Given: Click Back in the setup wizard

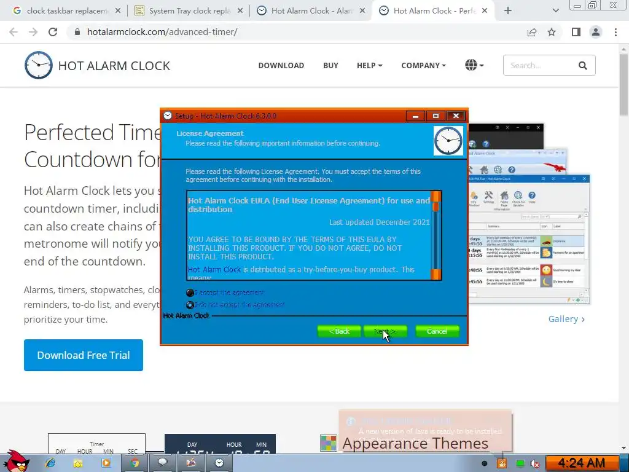Looking at the screenshot, I should pos(339,331).
